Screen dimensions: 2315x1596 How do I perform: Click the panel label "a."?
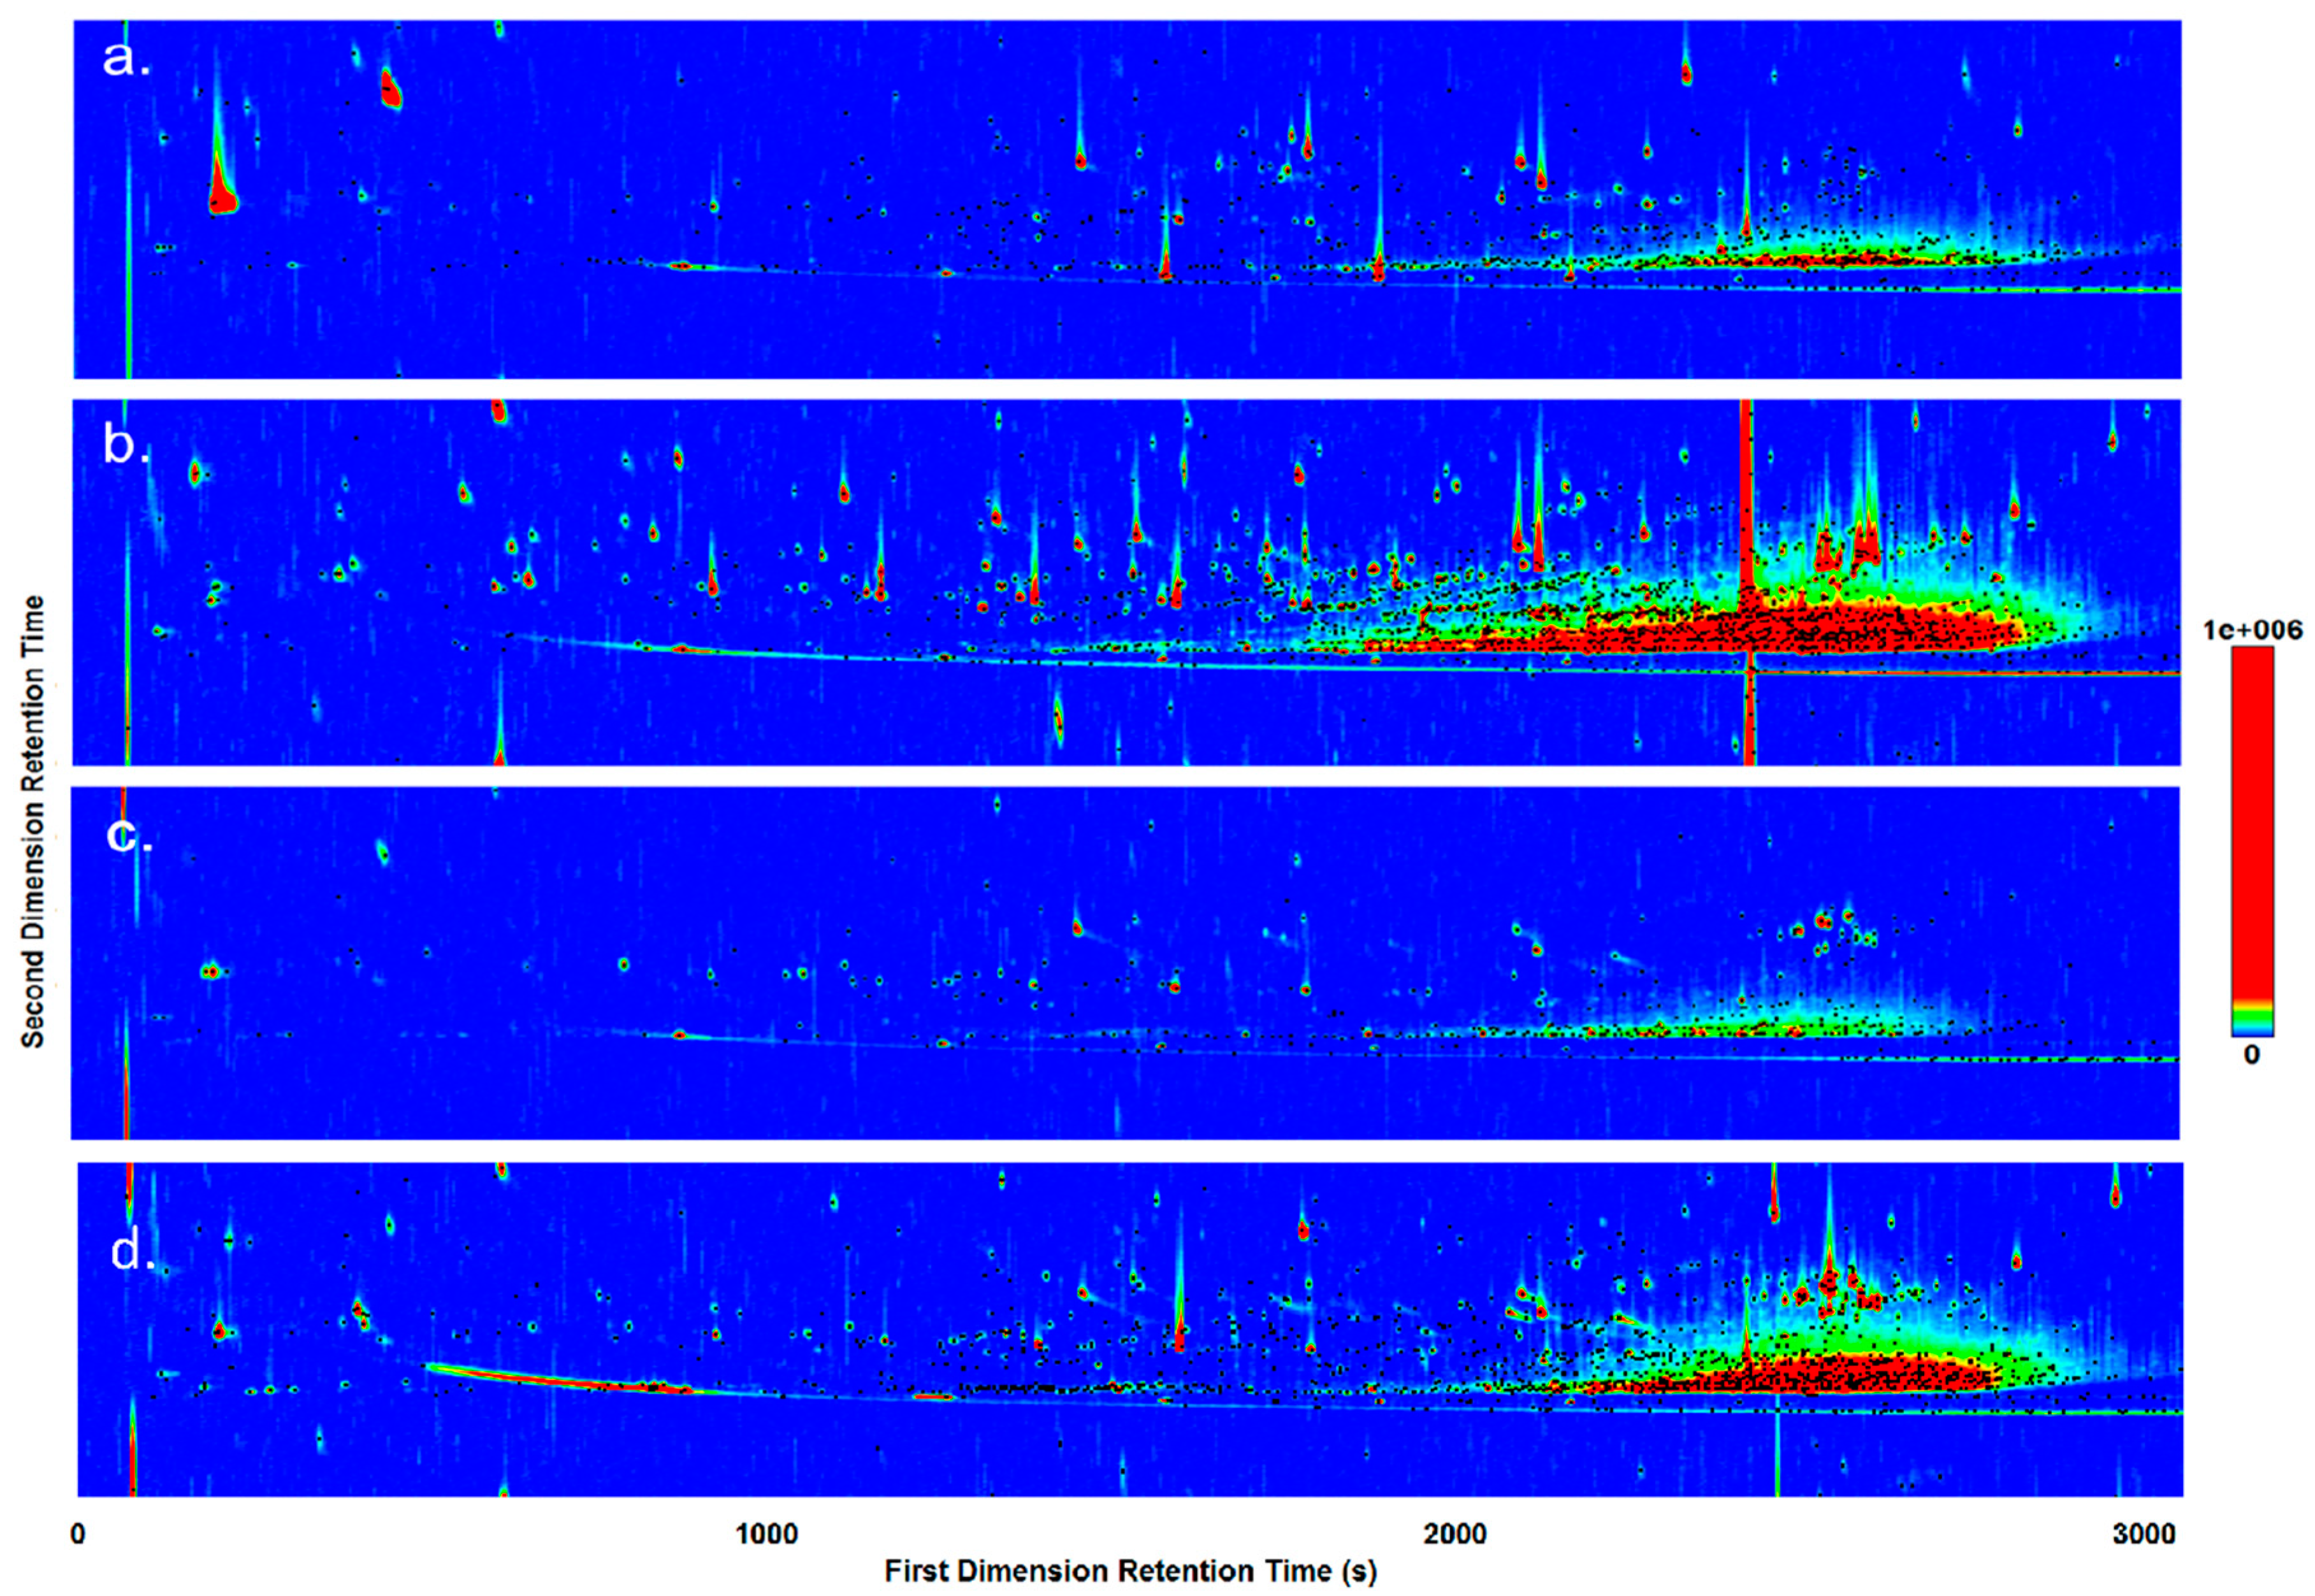click(x=122, y=60)
